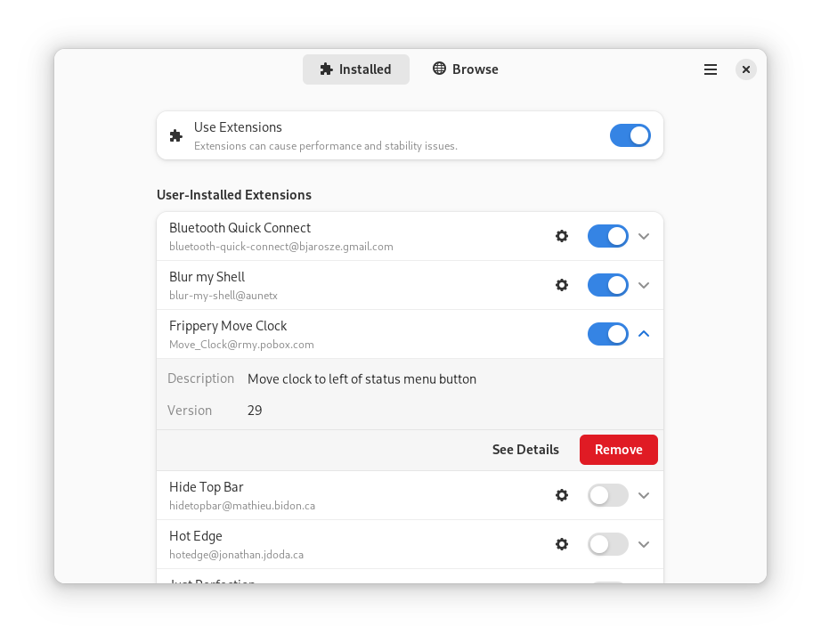This screenshot has height=643, width=821.
Task: Enable the Hide Top Bar switch
Action: pyautogui.click(x=608, y=495)
